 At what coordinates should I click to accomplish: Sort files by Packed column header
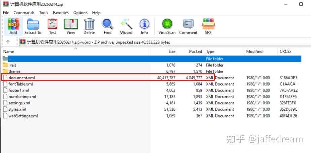click(191, 52)
